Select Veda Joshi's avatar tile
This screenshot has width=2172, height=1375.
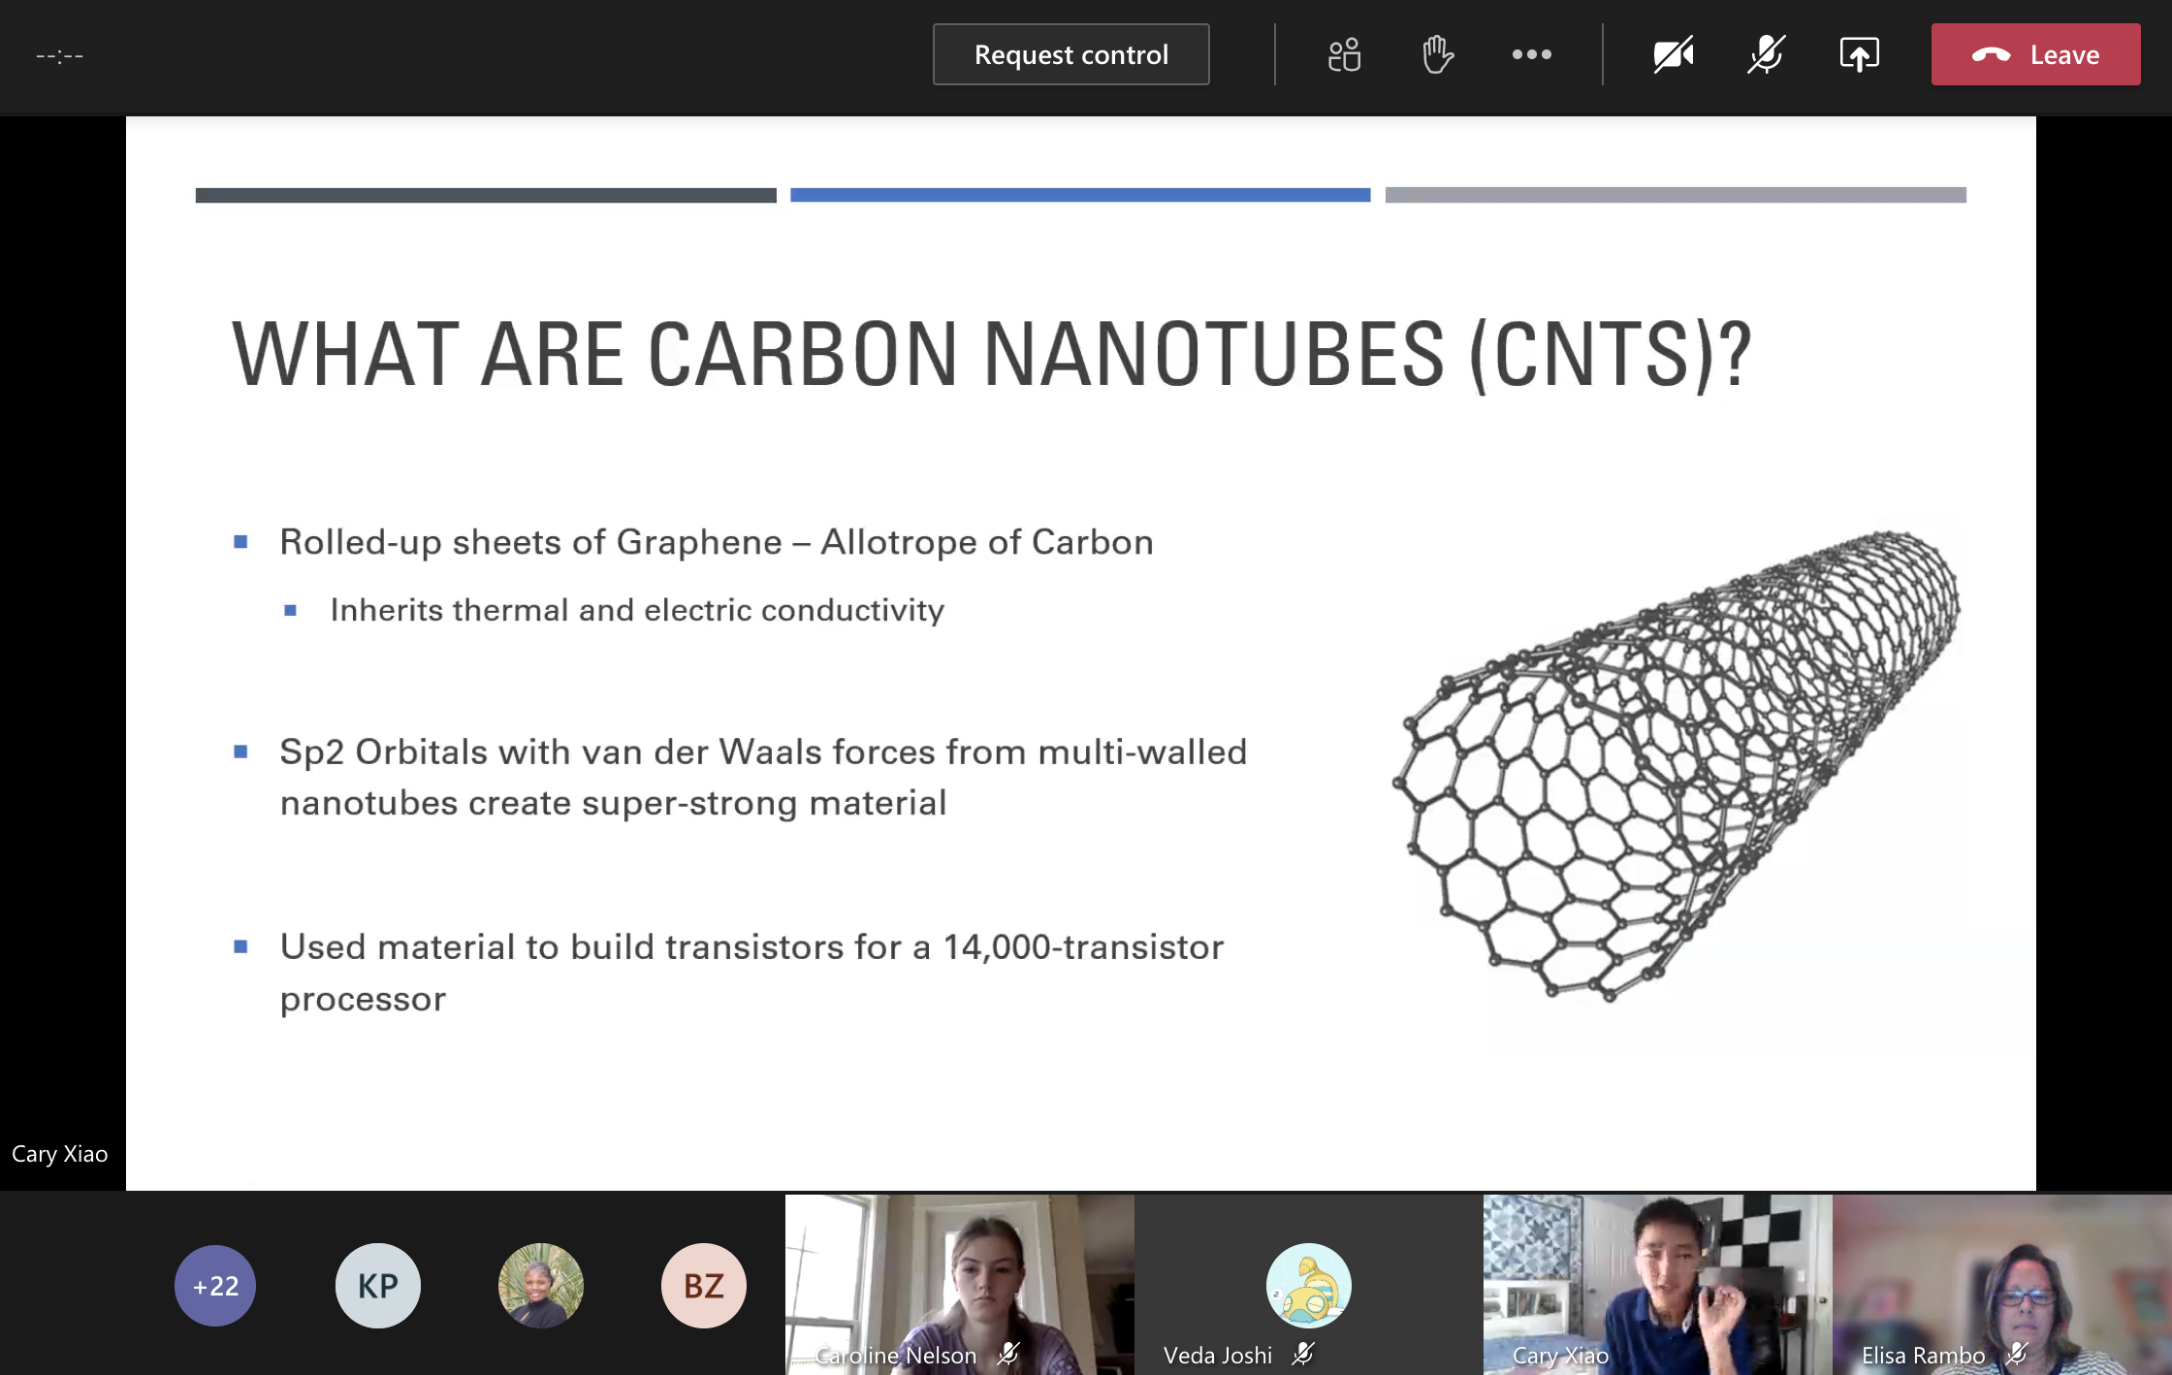click(1308, 1285)
